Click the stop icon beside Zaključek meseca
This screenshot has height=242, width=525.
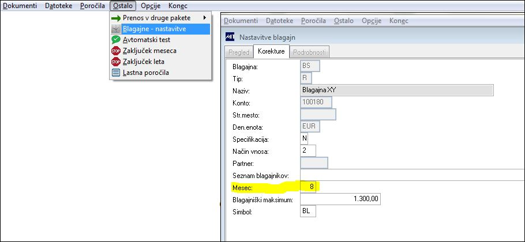coord(116,51)
